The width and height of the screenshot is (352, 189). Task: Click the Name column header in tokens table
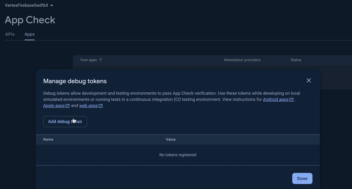[48, 139]
